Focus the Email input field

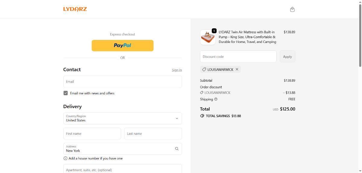tap(122, 81)
